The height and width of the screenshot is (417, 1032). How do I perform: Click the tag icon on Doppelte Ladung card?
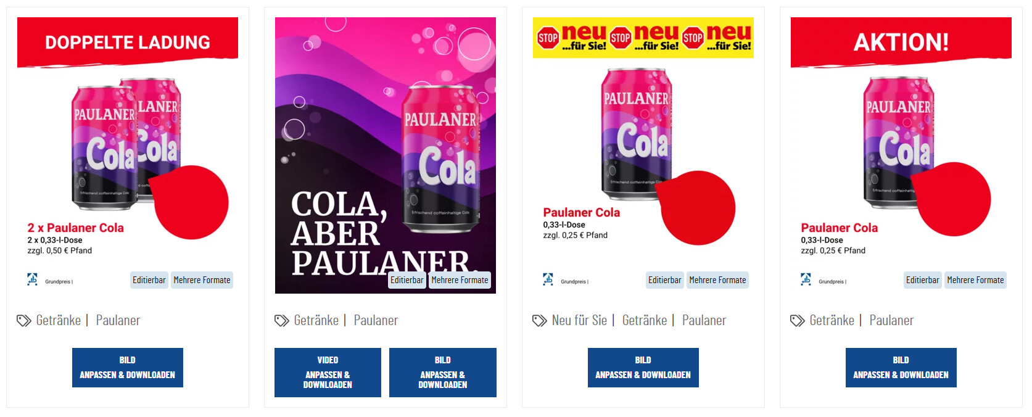[24, 321]
